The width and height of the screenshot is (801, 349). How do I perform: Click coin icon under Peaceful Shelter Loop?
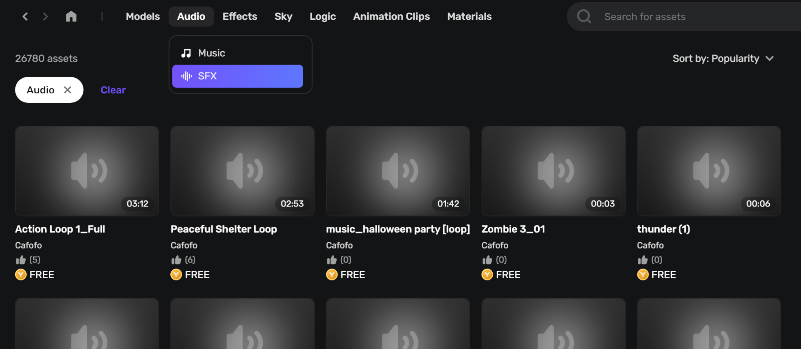click(x=176, y=275)
